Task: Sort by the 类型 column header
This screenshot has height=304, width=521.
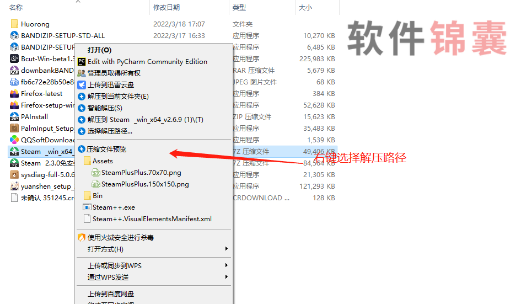Action: 239,7
